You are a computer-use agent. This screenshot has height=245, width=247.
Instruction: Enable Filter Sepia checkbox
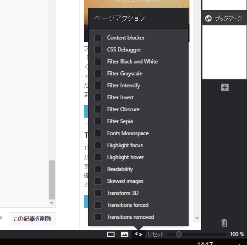coord(98,121)
